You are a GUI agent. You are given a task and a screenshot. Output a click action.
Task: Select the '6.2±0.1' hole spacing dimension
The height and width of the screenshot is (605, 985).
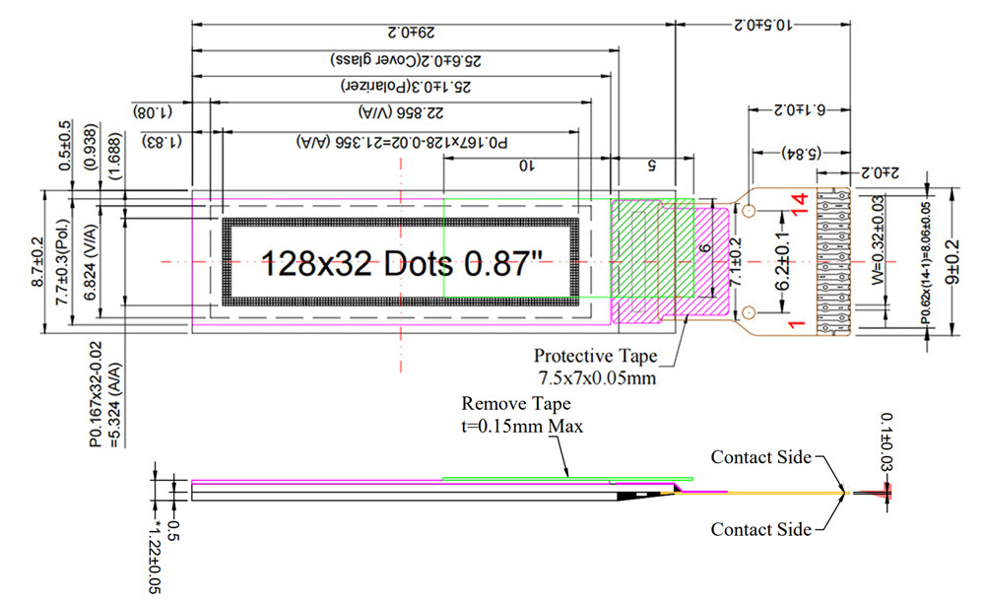point(781,262)
